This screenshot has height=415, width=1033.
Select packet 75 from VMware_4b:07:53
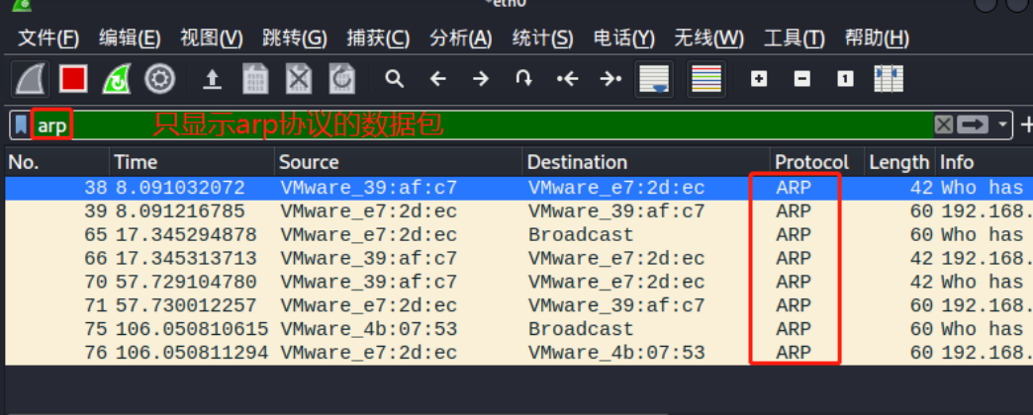pos(519,329)
